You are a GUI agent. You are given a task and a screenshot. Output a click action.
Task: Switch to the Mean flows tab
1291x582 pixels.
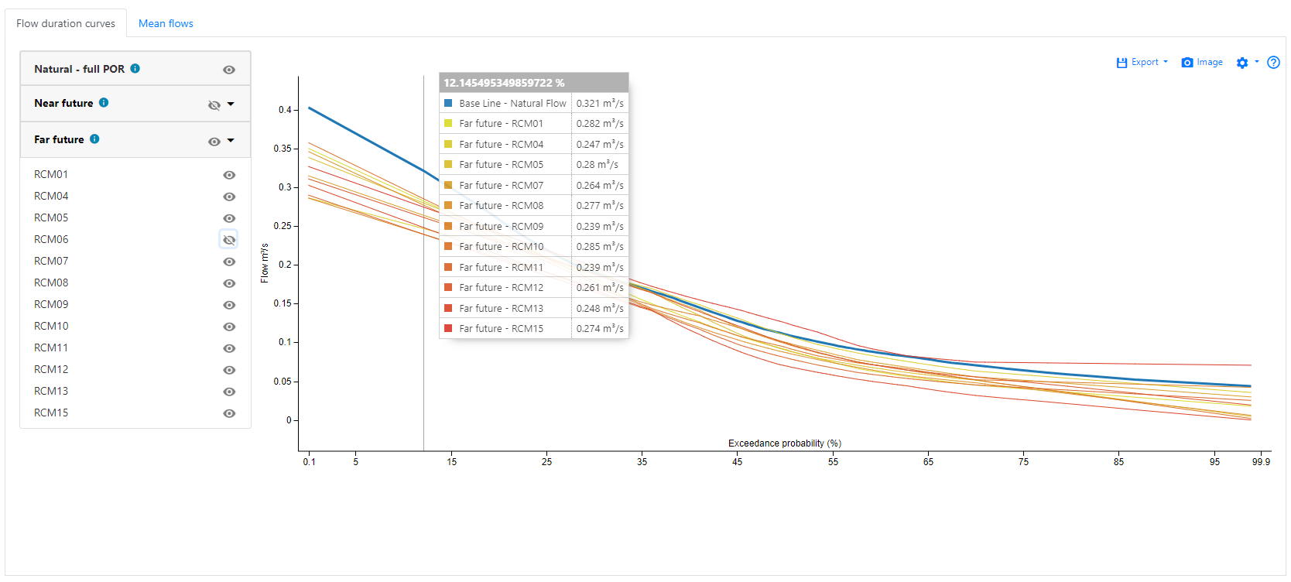click(x=166, y=23)
